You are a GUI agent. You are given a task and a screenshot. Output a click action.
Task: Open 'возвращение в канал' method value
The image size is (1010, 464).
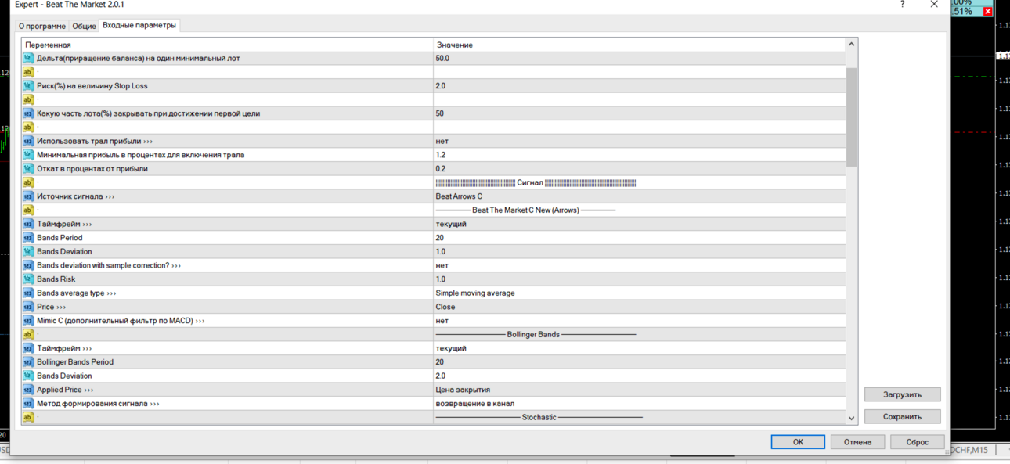(640, 404)
